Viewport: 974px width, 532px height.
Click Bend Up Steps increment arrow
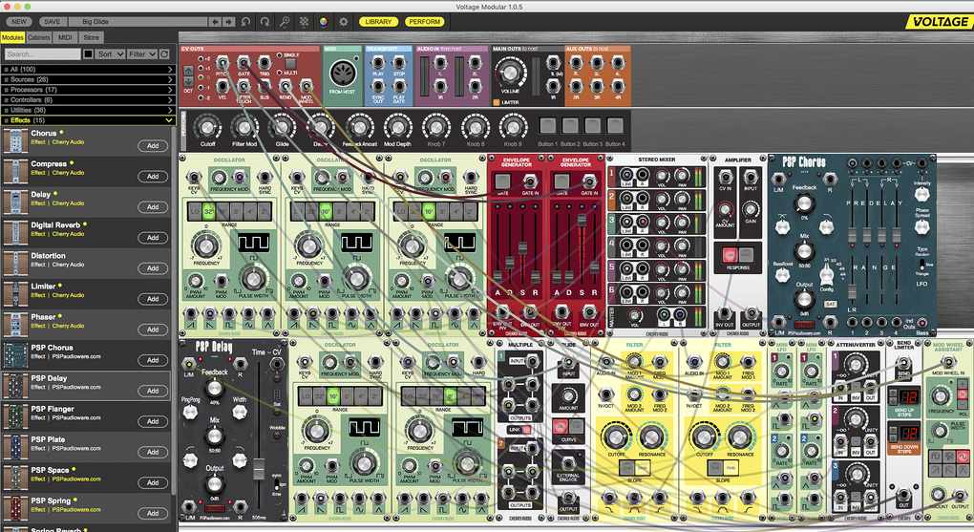tap(891, 393)
